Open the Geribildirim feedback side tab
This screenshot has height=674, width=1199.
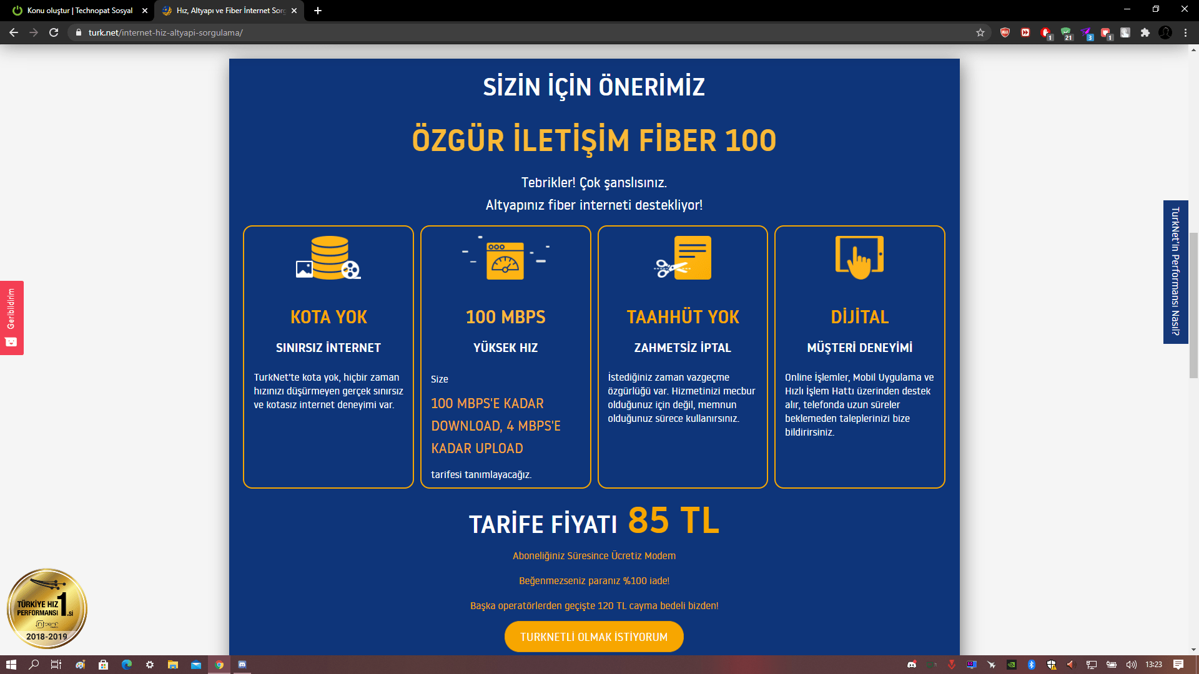(x=11, y=318)
